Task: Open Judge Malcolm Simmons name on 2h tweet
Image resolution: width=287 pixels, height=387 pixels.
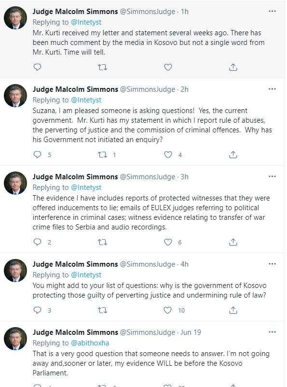Action: [75, 89]
